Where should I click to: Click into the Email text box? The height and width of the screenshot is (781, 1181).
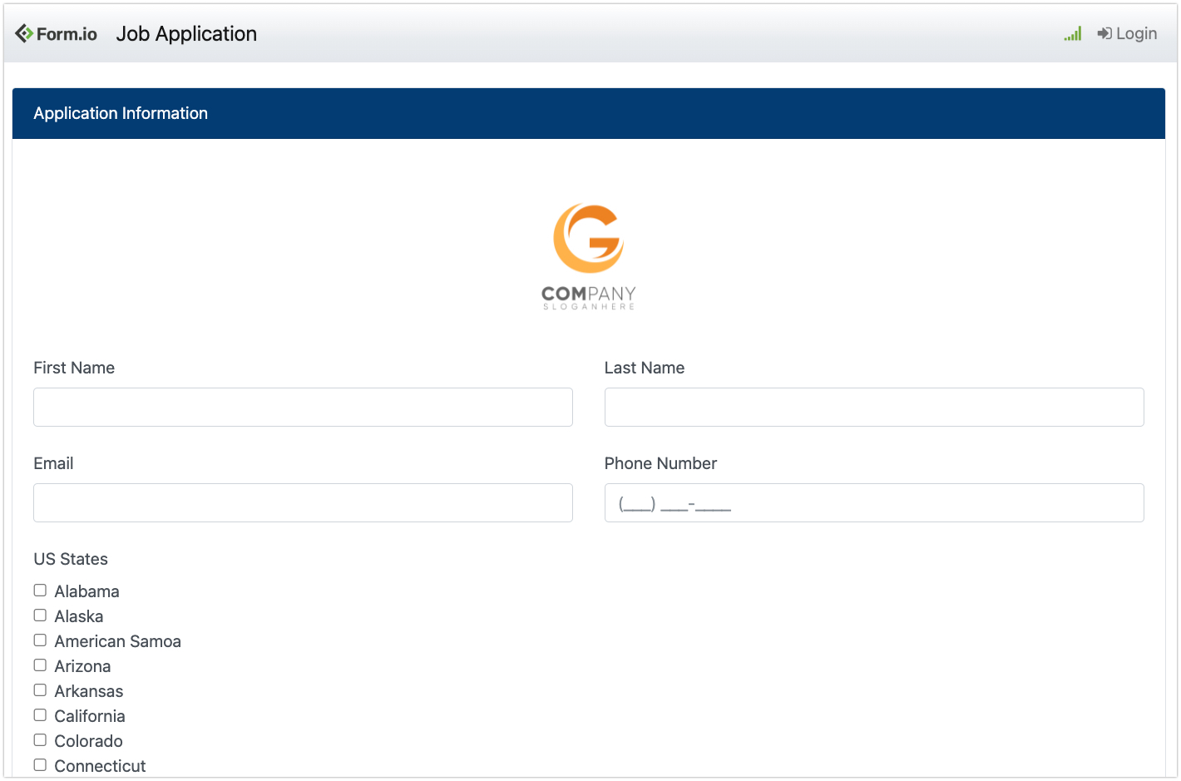click(303, 502)
